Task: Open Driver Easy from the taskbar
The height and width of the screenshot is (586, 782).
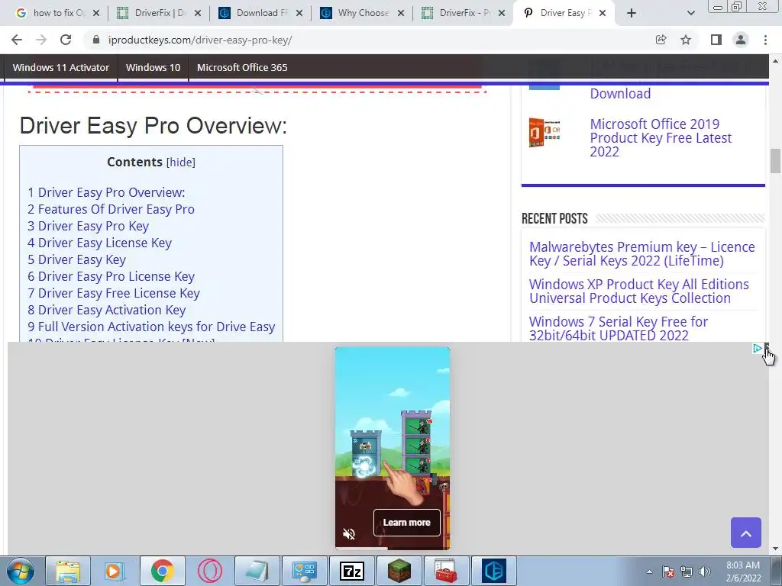Action: coord(494,571)
